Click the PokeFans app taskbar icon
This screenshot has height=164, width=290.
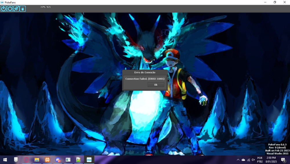[89, 160]
